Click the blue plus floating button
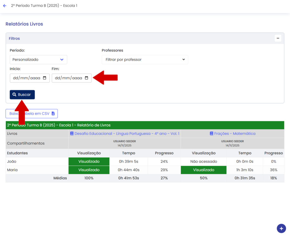This screenshot has height=237, width=290. (x=281, y=228)
